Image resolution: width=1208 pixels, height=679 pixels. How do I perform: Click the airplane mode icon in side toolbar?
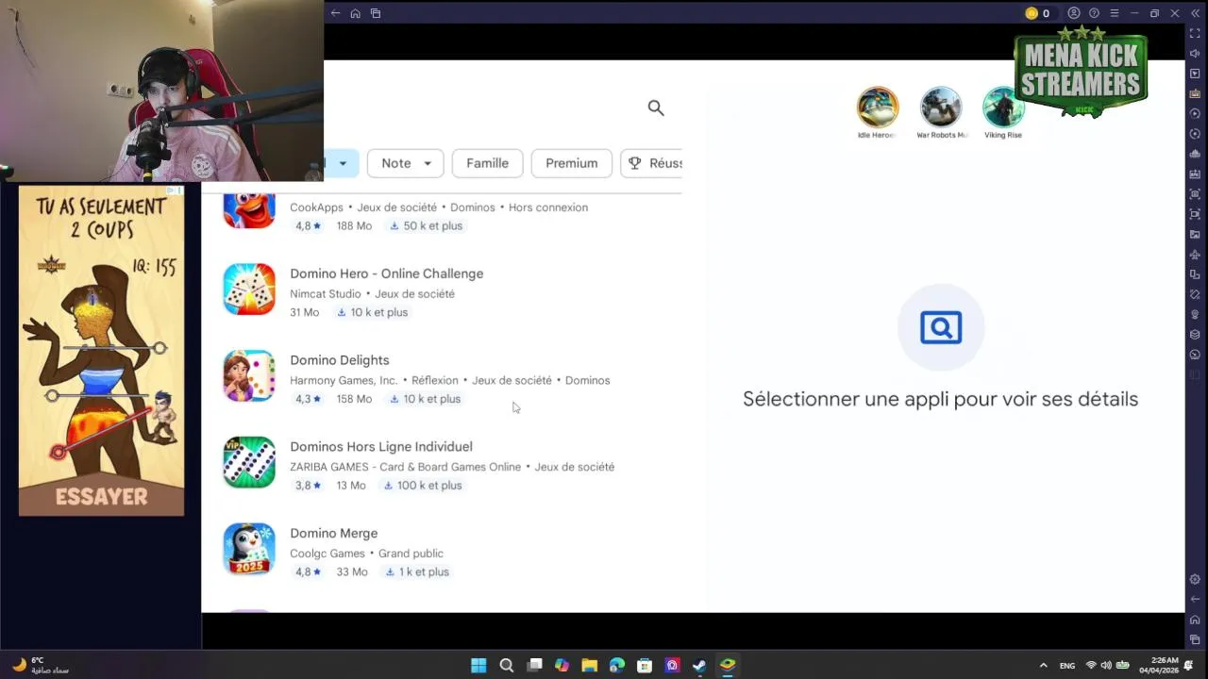click(1195, 255)
